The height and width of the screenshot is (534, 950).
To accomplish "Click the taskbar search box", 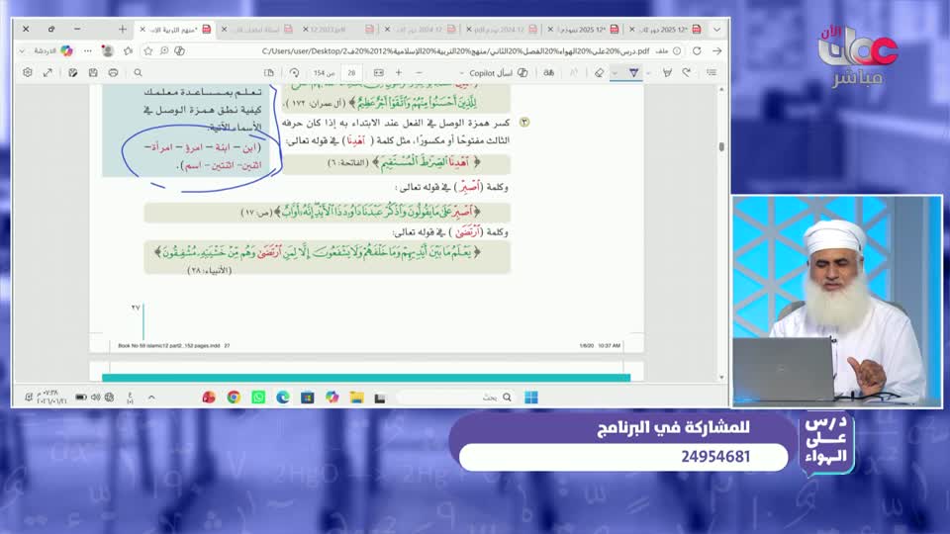I will click(455, 398).
